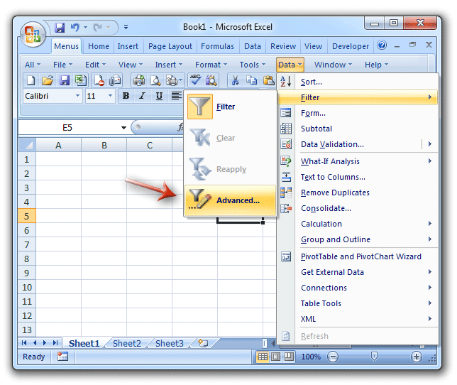Expand the Window menu dropdown
457x385 pixels.
pos(333,65)
